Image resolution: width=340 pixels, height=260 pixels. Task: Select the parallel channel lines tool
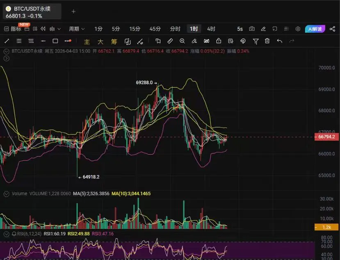point(19,41)
